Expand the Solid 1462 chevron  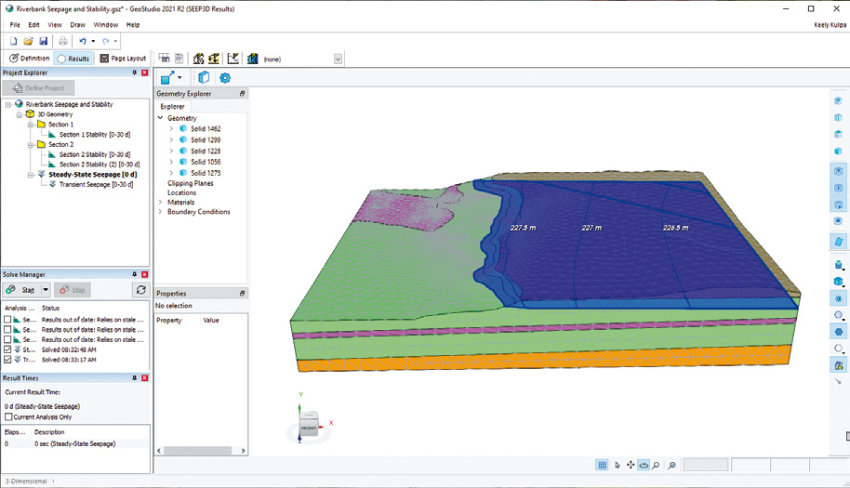coord(171,128)
